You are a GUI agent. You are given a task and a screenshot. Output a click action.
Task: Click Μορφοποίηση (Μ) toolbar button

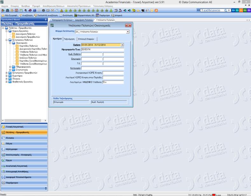[84, 15]
